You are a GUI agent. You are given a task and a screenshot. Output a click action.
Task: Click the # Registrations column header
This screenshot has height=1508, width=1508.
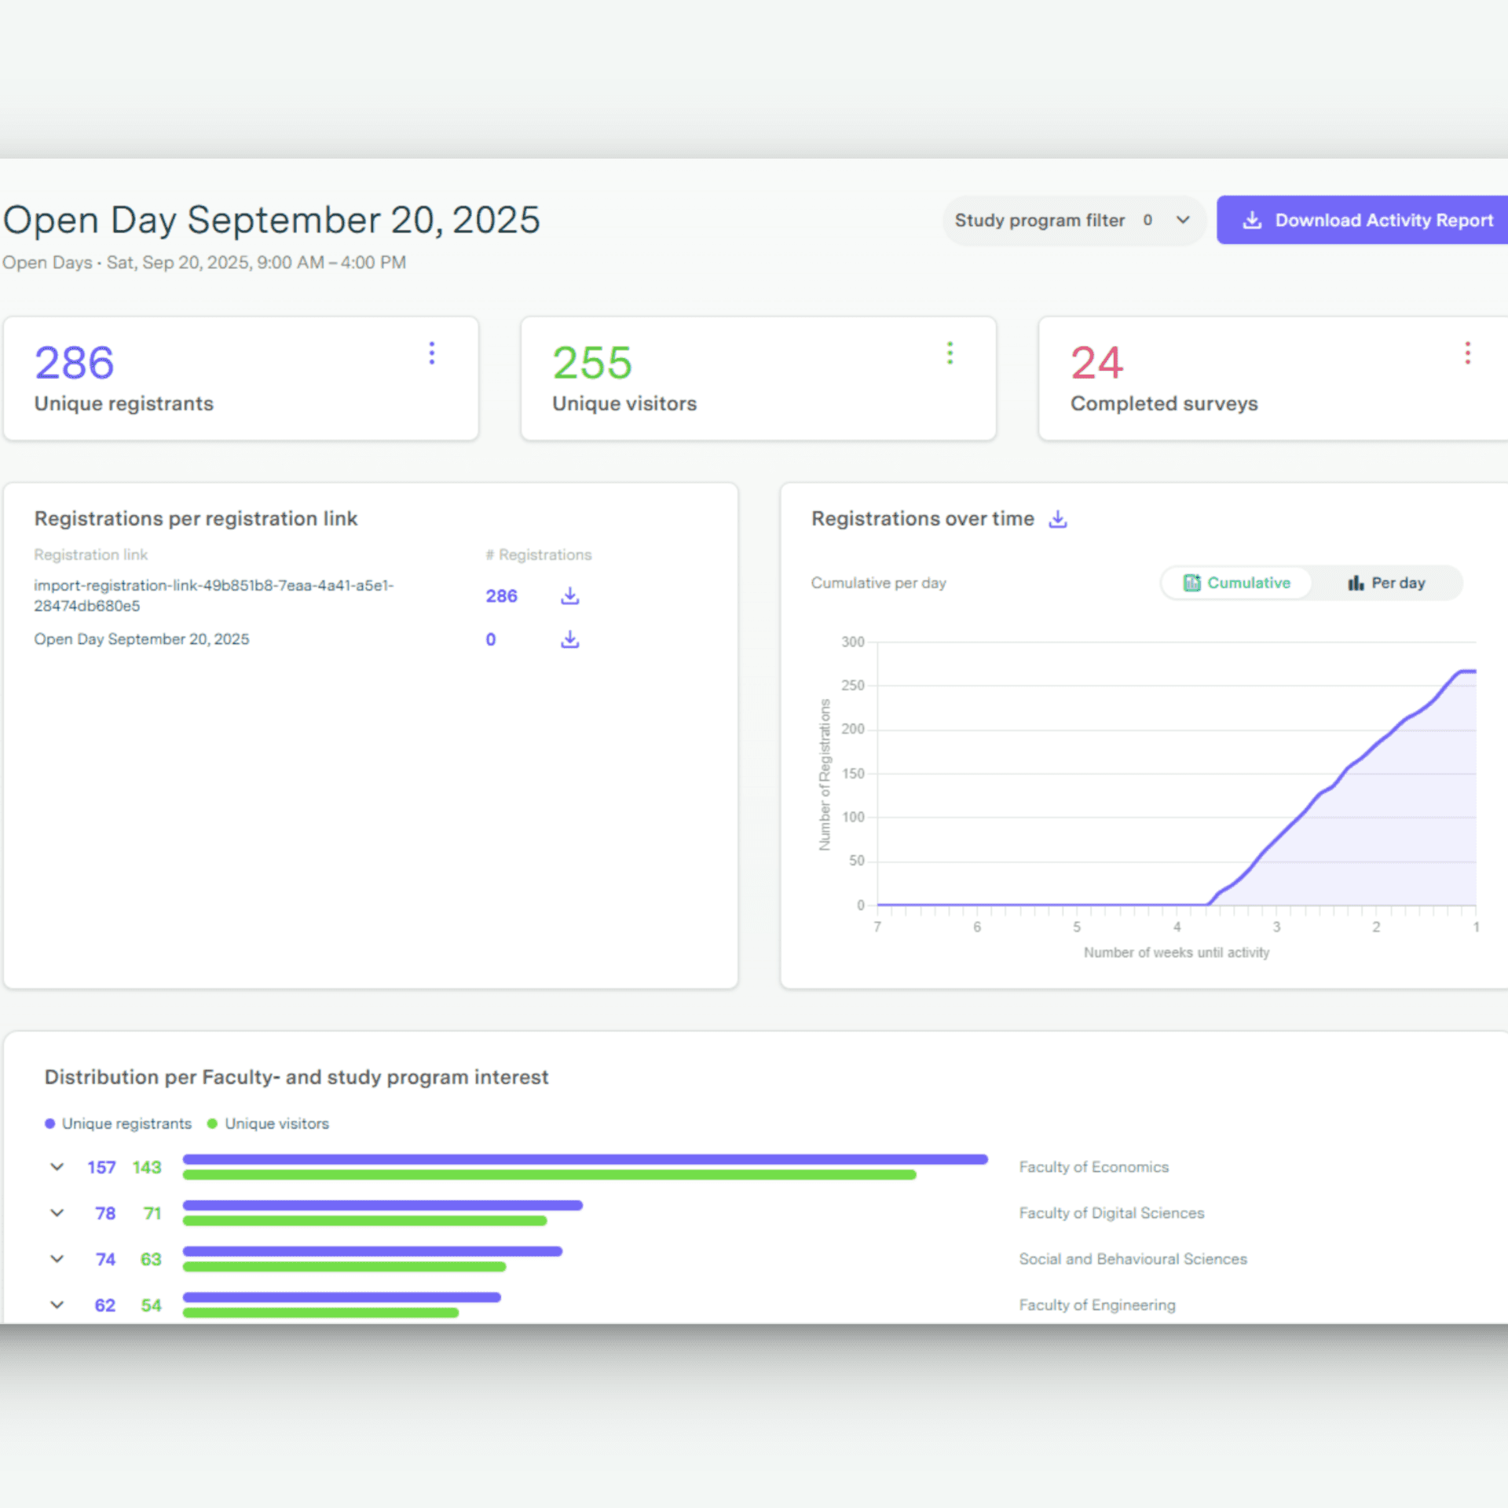[538, 555]
